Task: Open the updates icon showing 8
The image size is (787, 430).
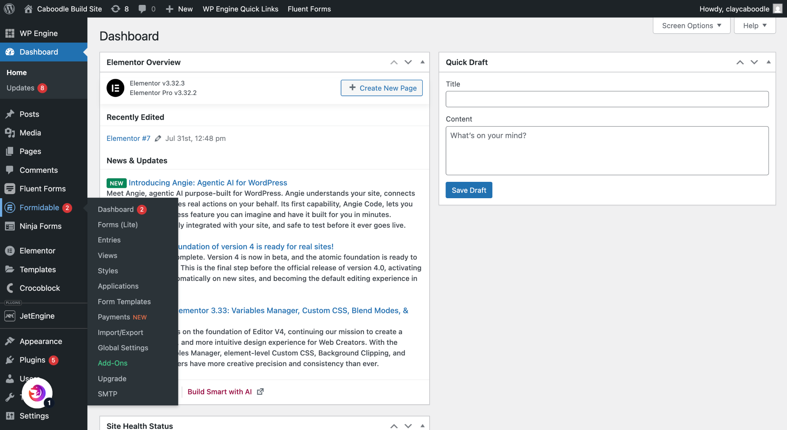Action: click(116, 9)
